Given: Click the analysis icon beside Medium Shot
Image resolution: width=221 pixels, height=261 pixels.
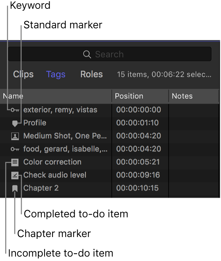Looking at the screenshot, I should pyautogui.click(x=15, y=136).
